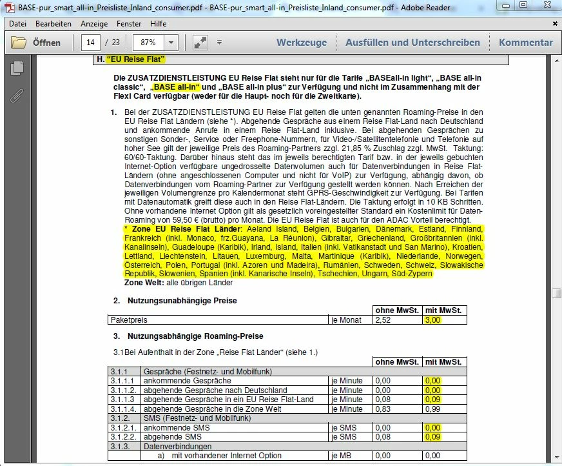Image resolution: width=562 pixels, height=466 pixels.
Task: Open the Hilfe menu
Action: [x=158, y=24]
